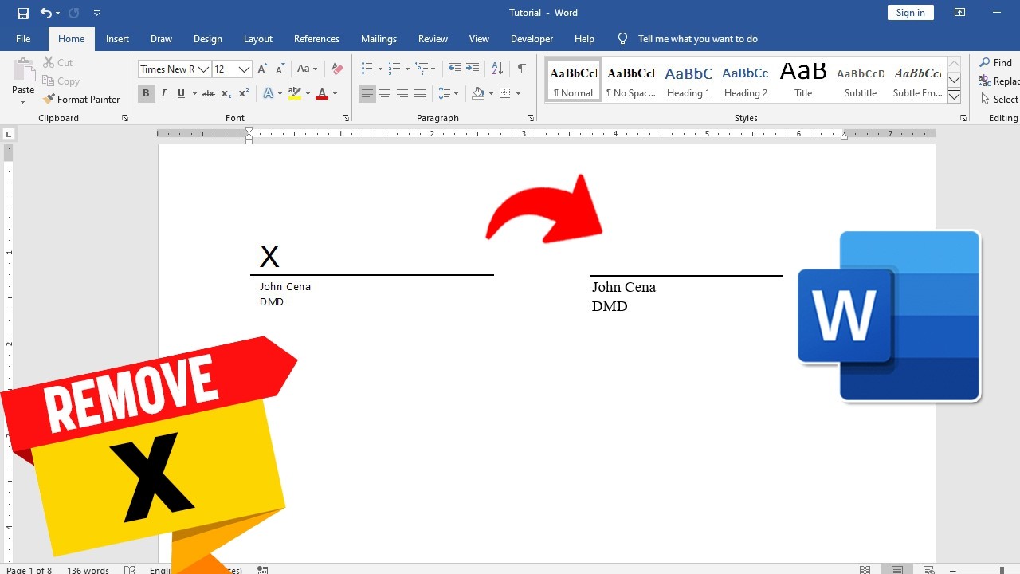Open the Change Case menu

point(307,69)
